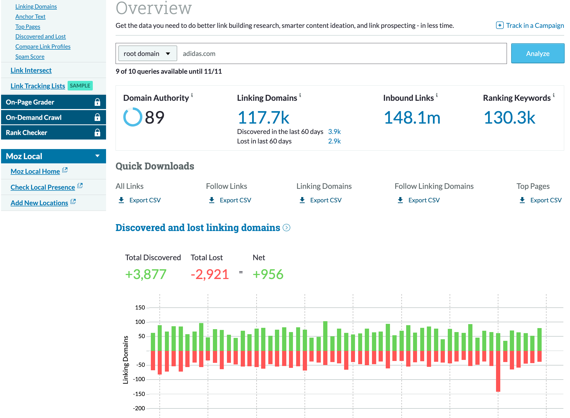570x418 pixels.
Task: Export CSV for Follow Linking Domains
Action: 424,200
